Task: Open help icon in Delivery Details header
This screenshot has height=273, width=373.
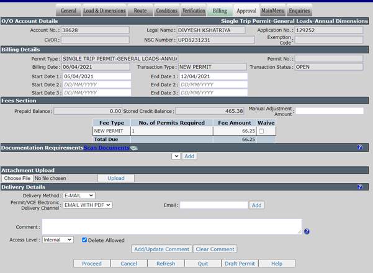Action: click(360, 187)
